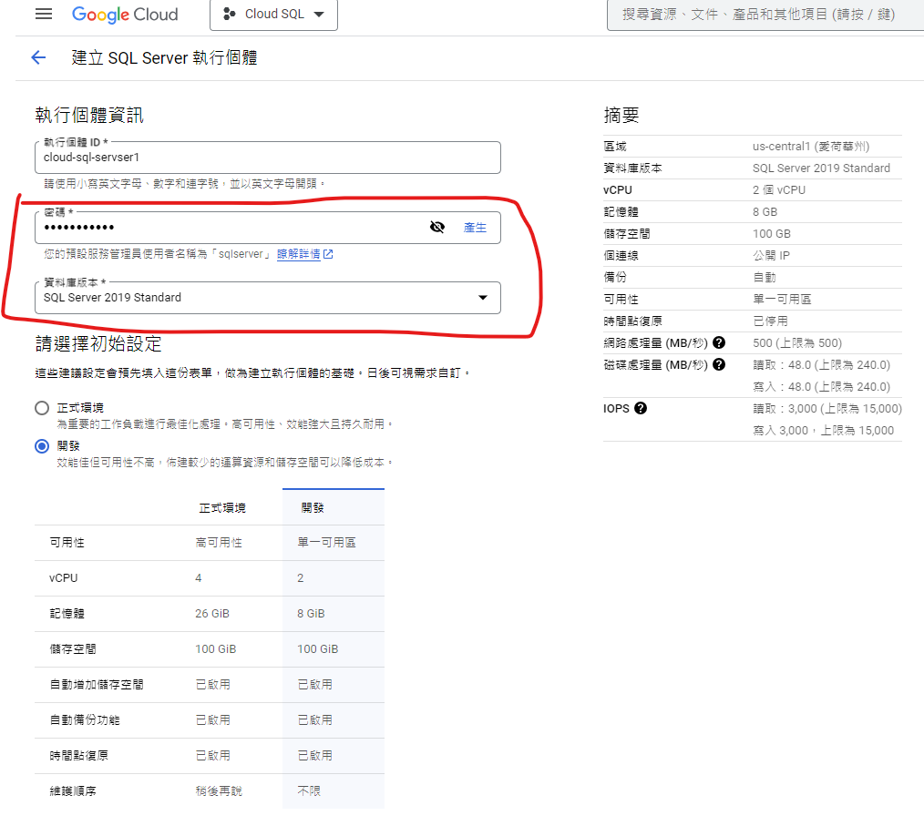The height and width of the screenshot is (816, 924).
Task: Click 產生 to generate a password
Action: 475,228
